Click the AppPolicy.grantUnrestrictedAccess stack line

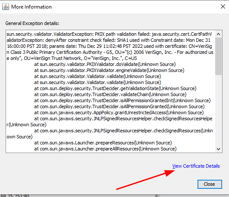tap(119, 113)
